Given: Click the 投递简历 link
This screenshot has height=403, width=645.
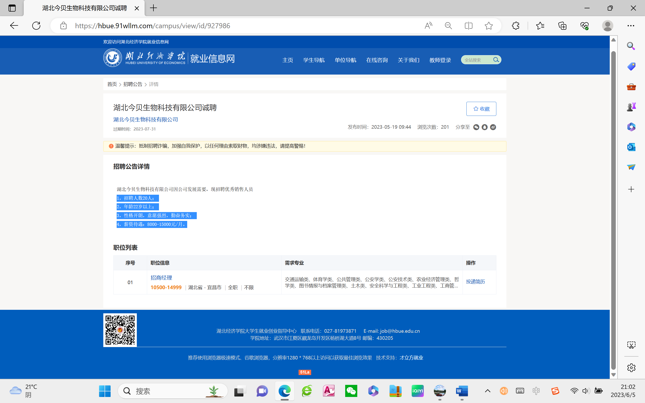Looking at the screenshot, I should pos(475,281).
